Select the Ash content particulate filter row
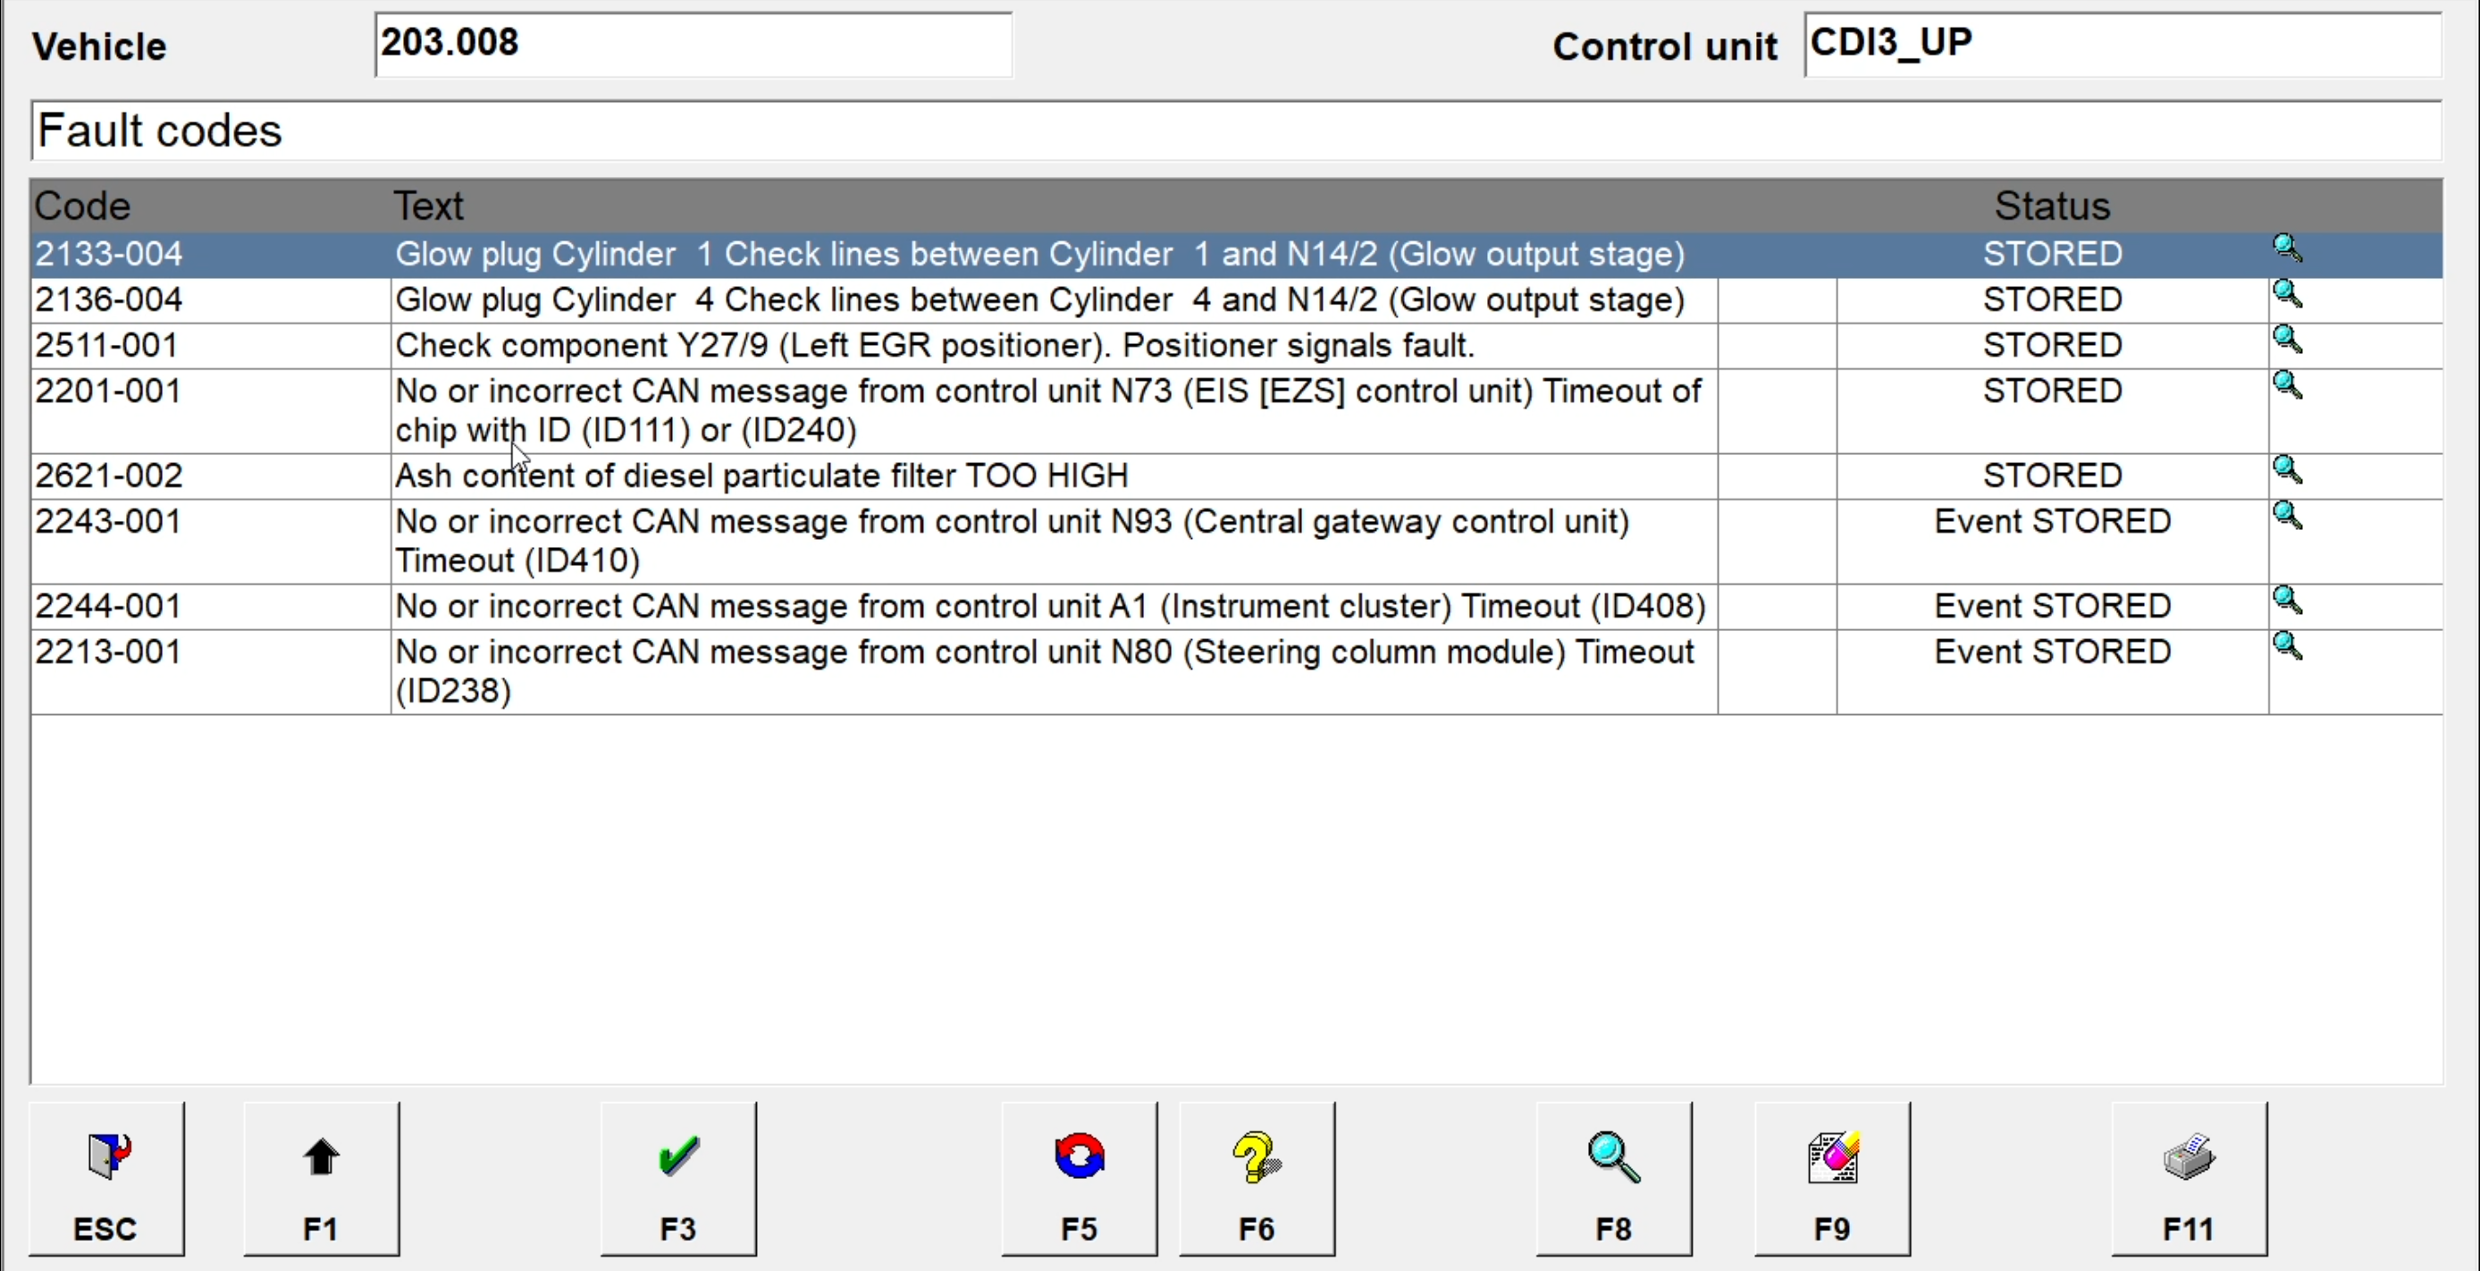The width and height of the screenshot is (2480, 1271). (x=761, y=476)
